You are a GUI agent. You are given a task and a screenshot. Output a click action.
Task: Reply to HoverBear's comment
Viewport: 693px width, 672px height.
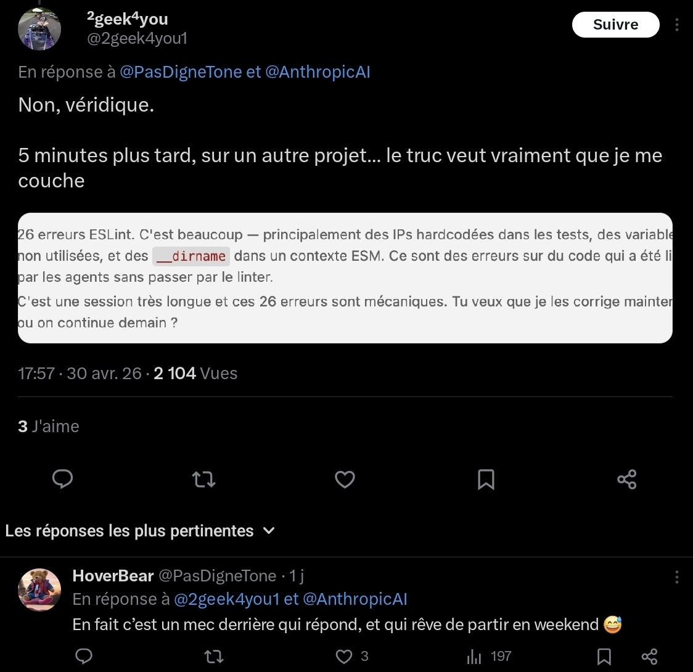click(83, 657)
